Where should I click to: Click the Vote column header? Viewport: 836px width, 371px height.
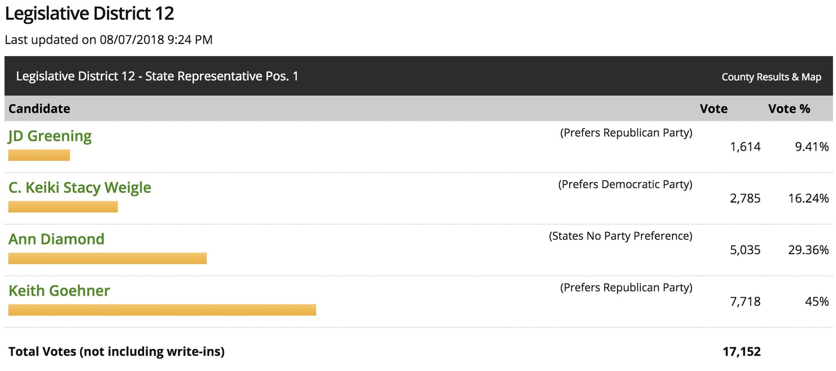pyautogui.click(x=714, y=109)
